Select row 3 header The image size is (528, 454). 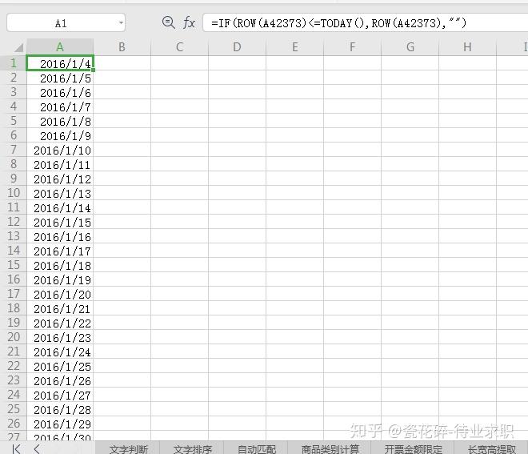14,92
